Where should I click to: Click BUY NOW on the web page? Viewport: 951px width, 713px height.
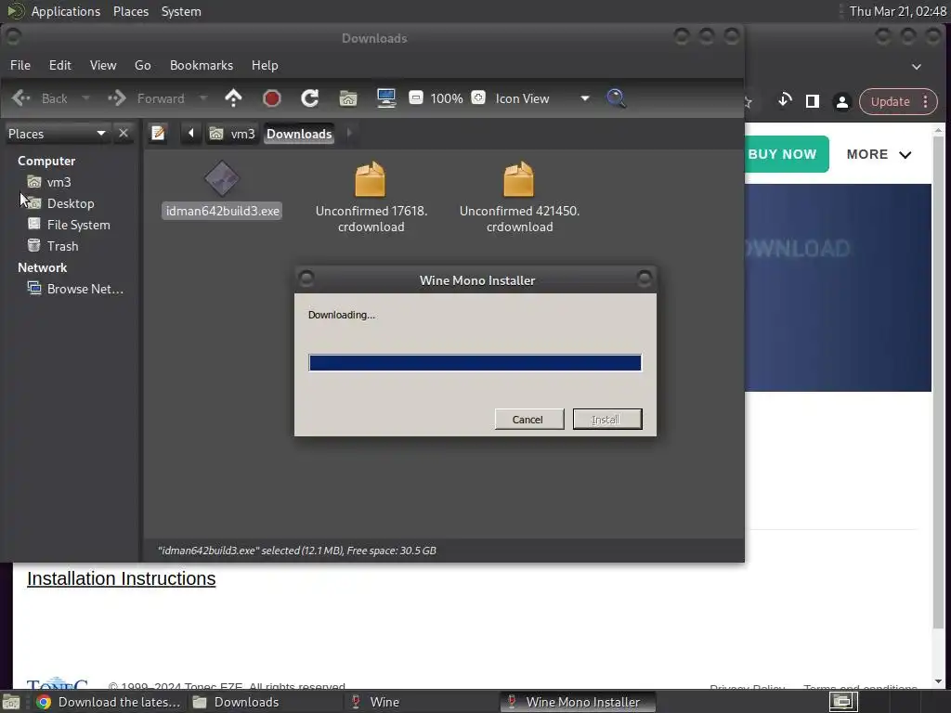pos(787,154)
